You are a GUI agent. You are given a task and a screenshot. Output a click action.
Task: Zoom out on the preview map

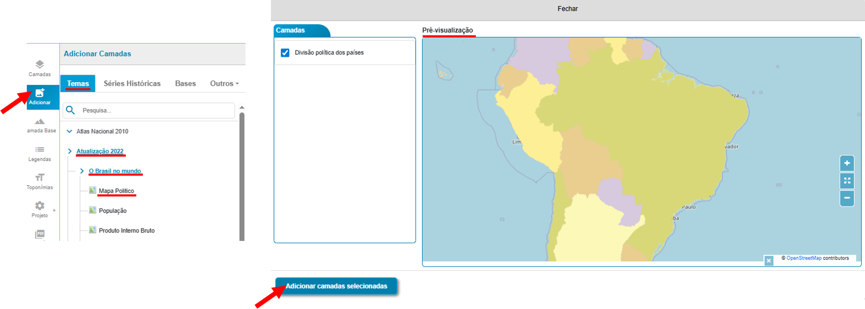pyautogui.click(x=847, y=198)
